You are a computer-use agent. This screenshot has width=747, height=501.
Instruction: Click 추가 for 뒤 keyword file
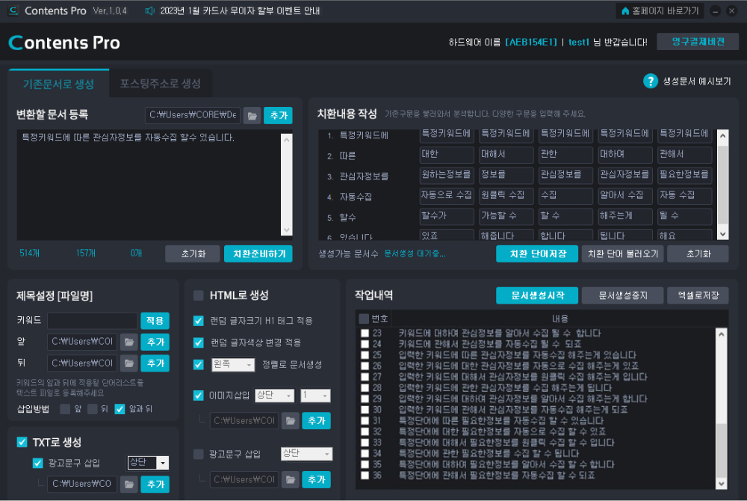[x=155, y=363]
